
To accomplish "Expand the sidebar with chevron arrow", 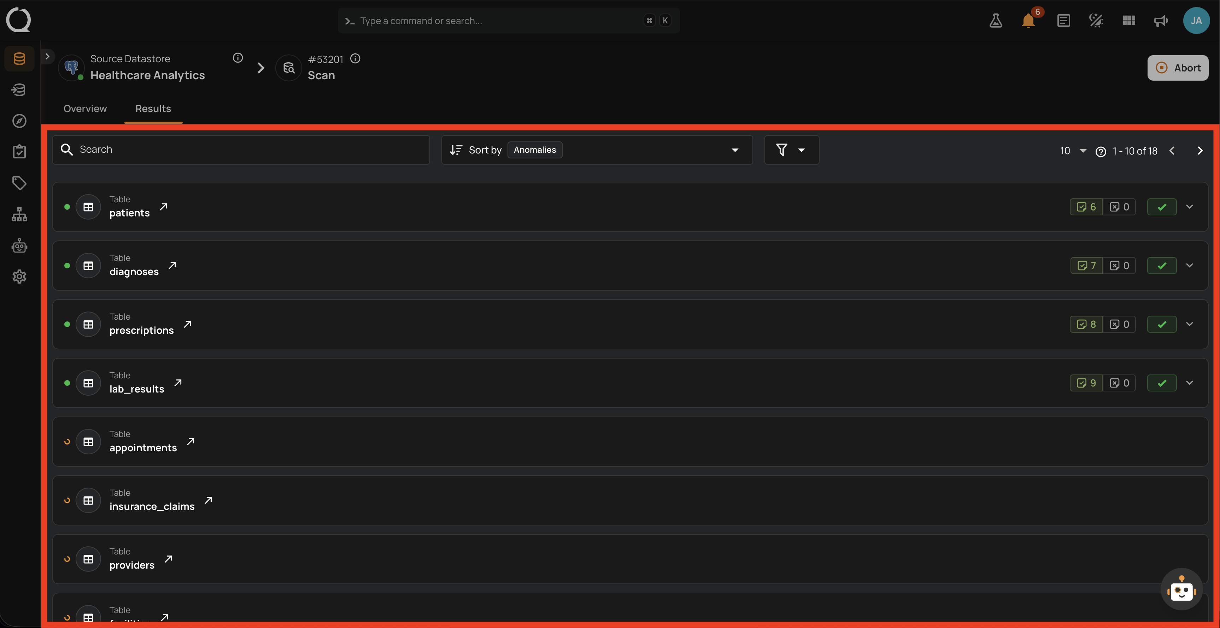I will click(47, 57).
